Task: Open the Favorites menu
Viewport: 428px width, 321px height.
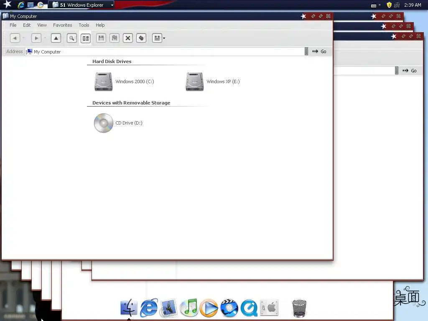Action: [x=63, y=25]
